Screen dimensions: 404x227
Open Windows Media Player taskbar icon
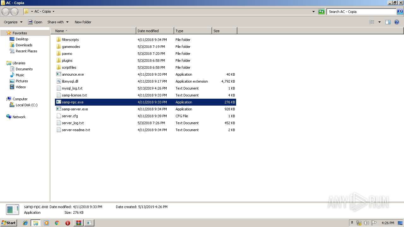pyautogui.click(x=46, y=223)
